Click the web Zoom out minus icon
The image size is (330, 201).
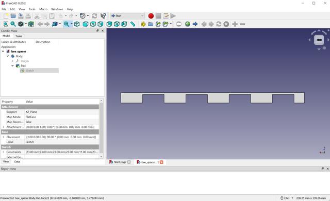tap(242, 24)
